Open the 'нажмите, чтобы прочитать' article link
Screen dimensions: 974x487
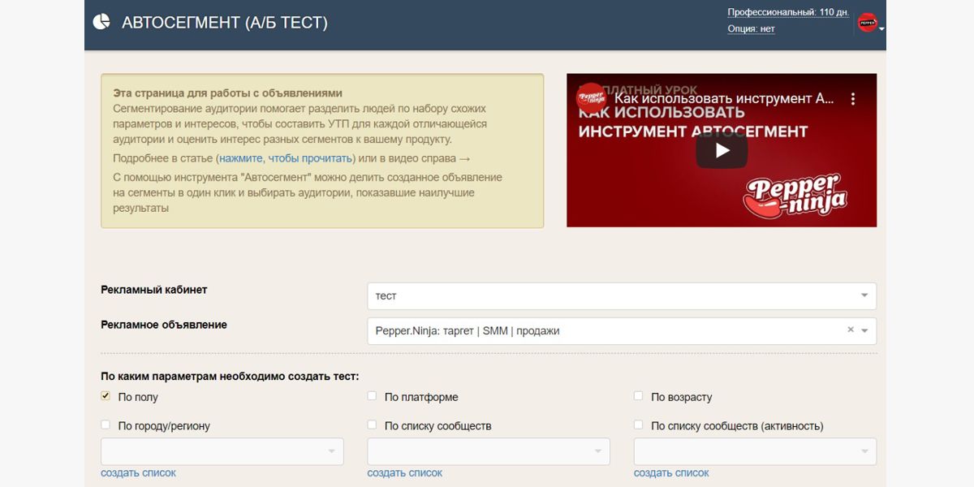click(x=287, y=158)
